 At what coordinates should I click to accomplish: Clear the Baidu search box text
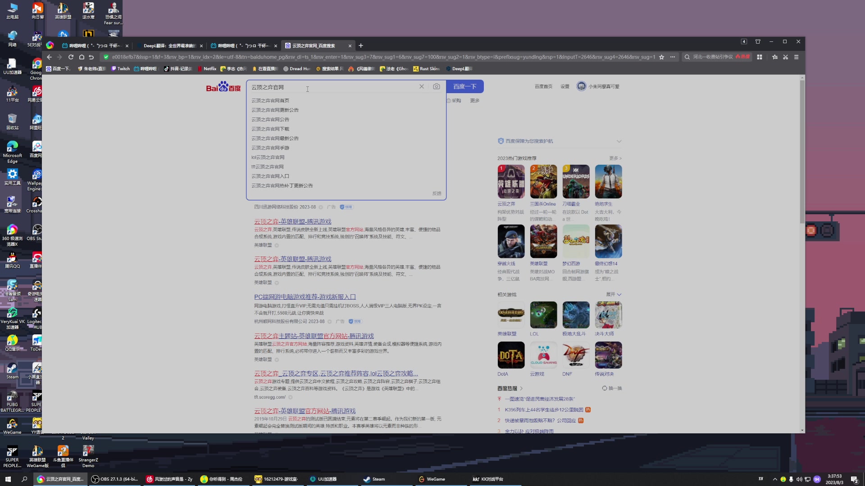pos(422,86)
